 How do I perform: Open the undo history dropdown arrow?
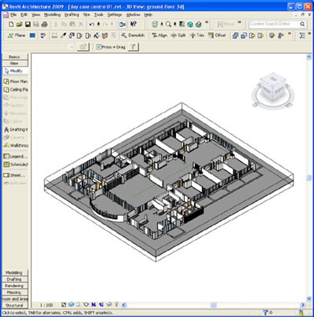[98, 24]
